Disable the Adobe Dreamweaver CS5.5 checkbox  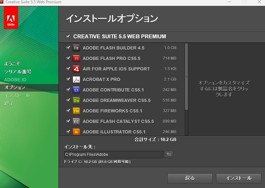tap(68, 100)
